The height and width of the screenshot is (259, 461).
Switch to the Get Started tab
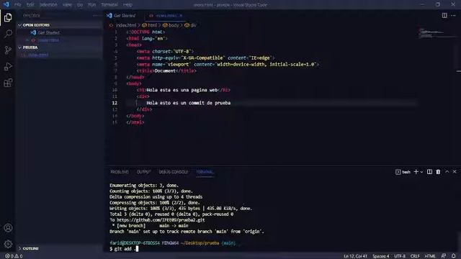click(124, 16)
